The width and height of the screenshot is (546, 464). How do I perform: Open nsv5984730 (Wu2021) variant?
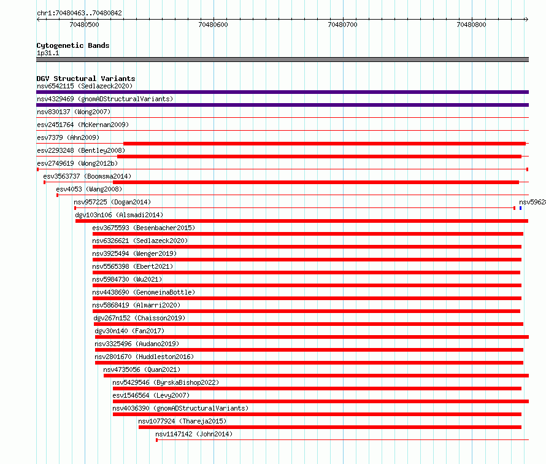coord(127,279)
